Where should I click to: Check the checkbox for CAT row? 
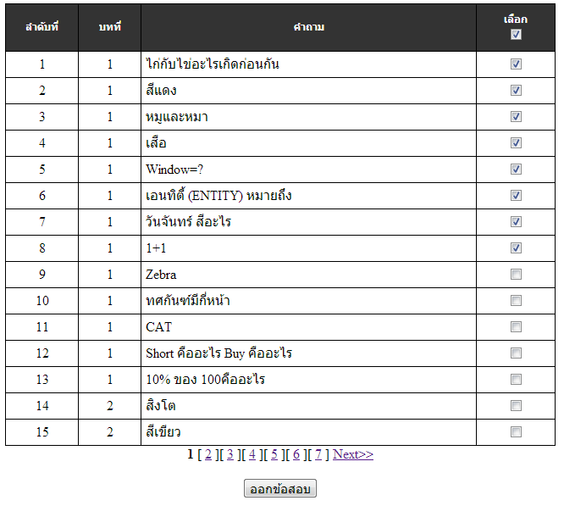[x=516, y=327]
